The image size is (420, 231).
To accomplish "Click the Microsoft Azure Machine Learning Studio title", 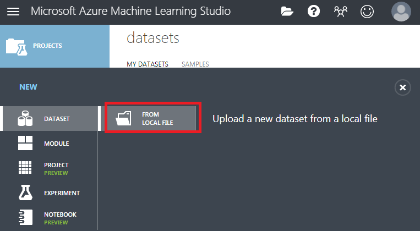I will tap(130, 11).
